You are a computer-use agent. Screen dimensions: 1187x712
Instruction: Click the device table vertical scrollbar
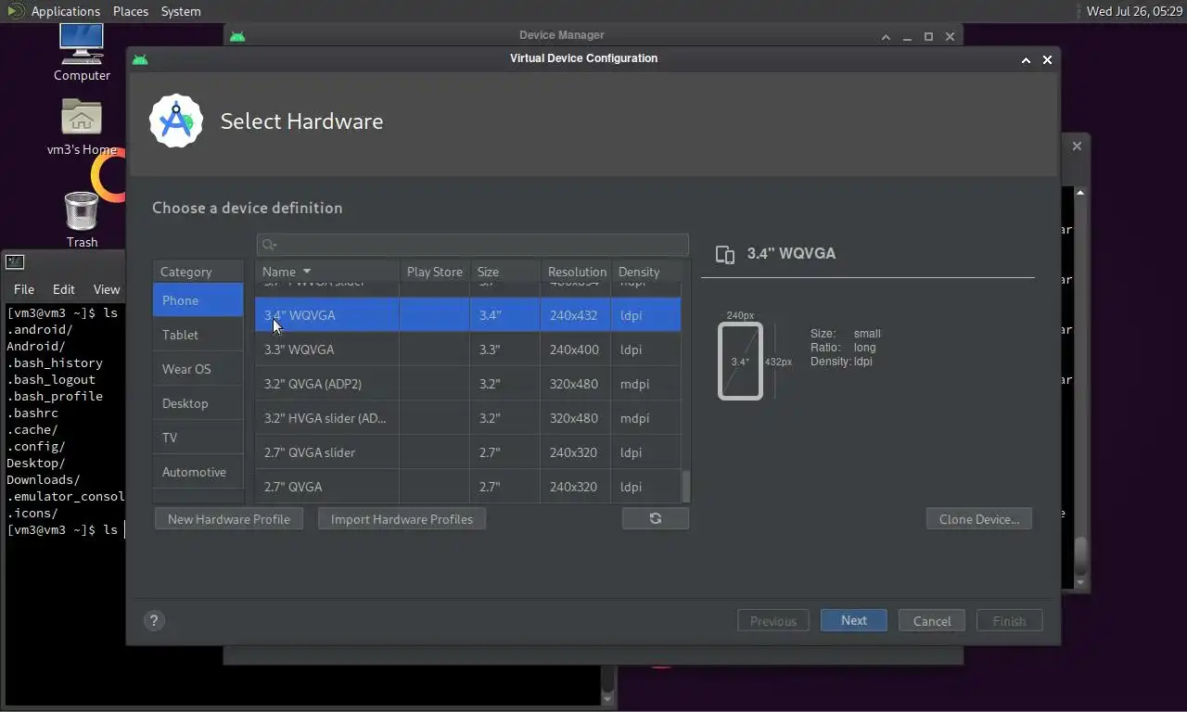(x=686, y=486)
